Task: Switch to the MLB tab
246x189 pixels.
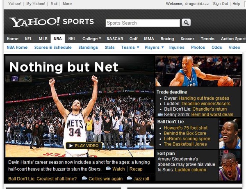Action: (x=43, y=39)
